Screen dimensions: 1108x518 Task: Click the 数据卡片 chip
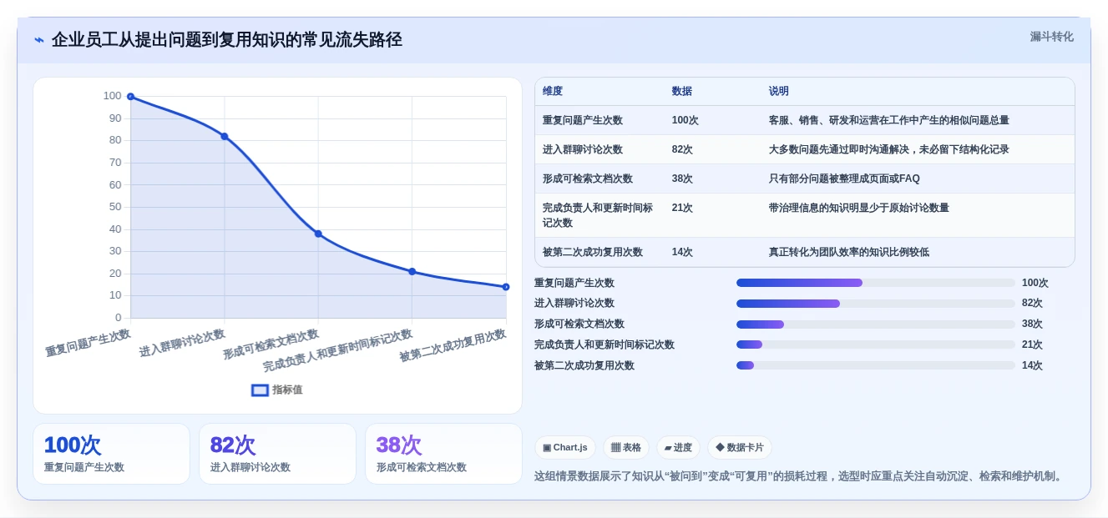coord(739,447)
